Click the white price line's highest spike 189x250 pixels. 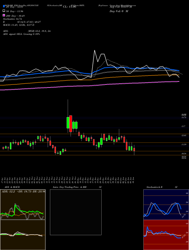pos(94,51)
